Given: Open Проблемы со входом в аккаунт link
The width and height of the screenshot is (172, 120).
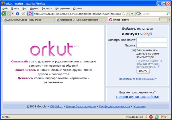Looking at the screenshot, I should pos(138,79).
